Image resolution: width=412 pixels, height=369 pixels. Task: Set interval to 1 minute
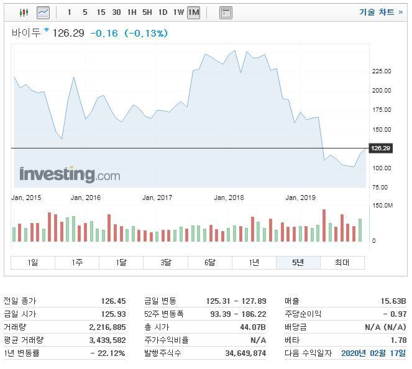[x=70, y=12]
